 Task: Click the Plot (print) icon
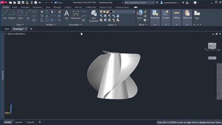pos(36,2)
